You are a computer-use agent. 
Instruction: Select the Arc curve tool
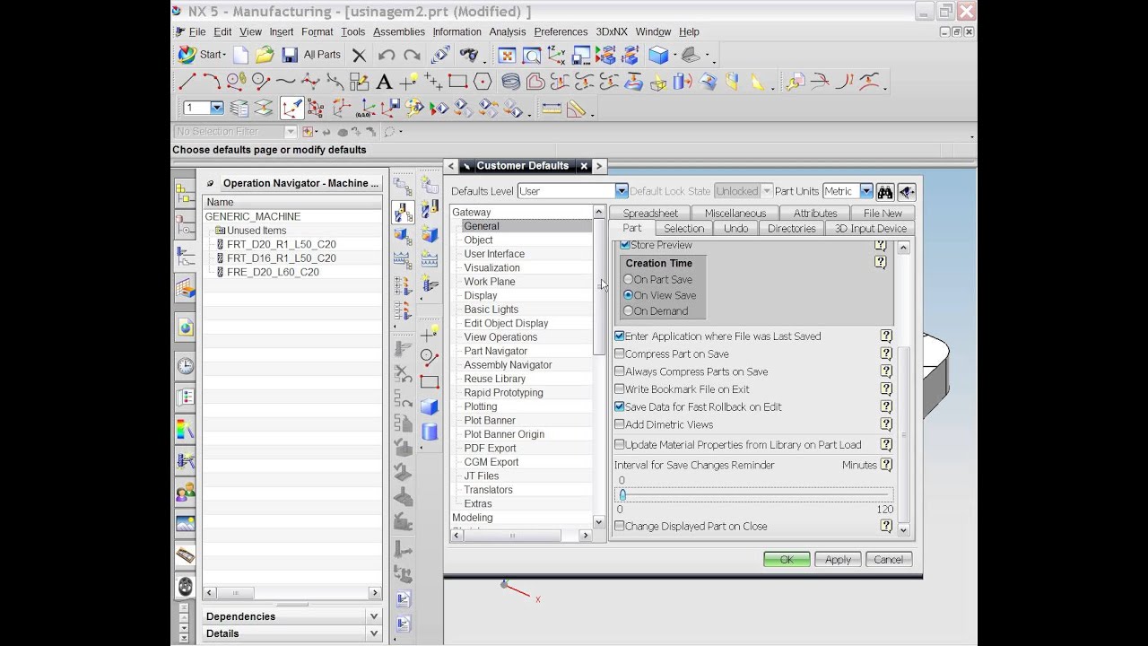212,83
